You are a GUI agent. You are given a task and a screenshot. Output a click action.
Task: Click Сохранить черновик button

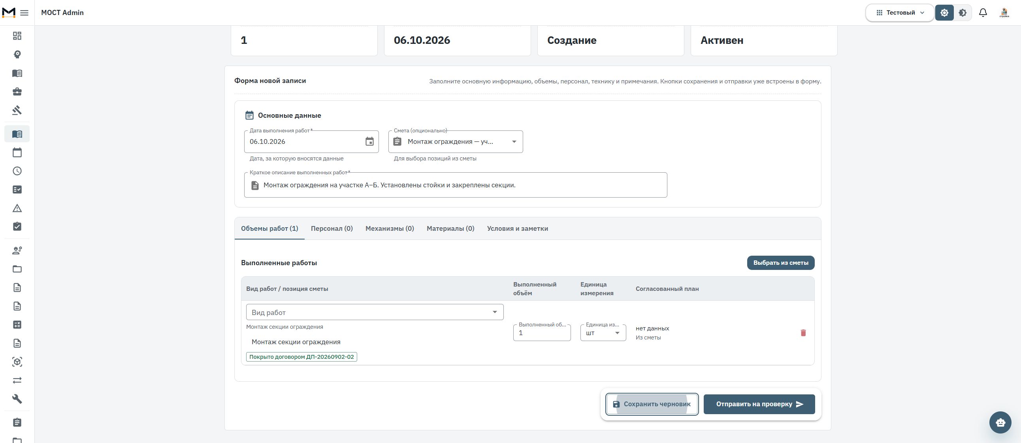click(652, 404)
